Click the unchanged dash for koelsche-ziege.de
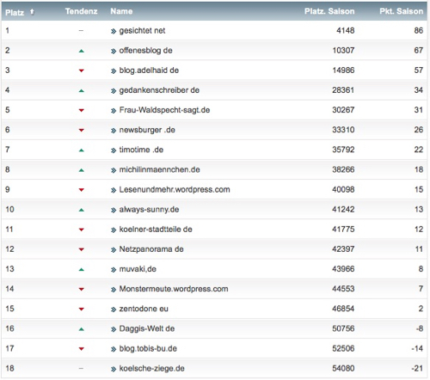 tap(81, 369)
